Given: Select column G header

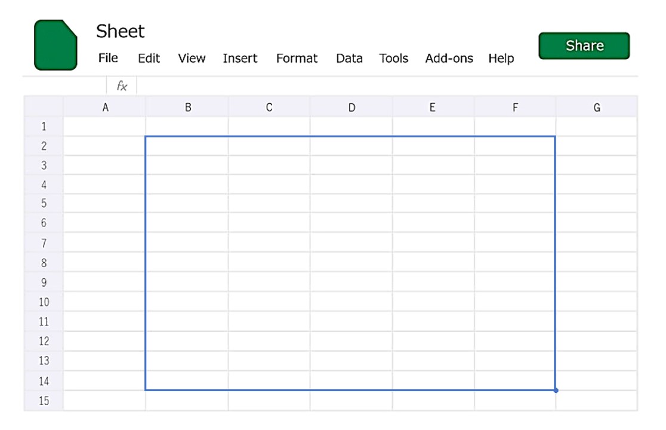Looking at the screenshot, I should [596, 107].
